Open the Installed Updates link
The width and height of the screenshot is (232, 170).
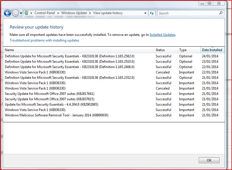162,35
